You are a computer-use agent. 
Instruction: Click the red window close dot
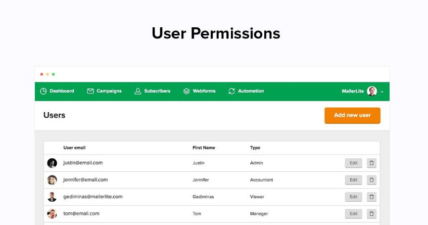(x=41, y=74)
